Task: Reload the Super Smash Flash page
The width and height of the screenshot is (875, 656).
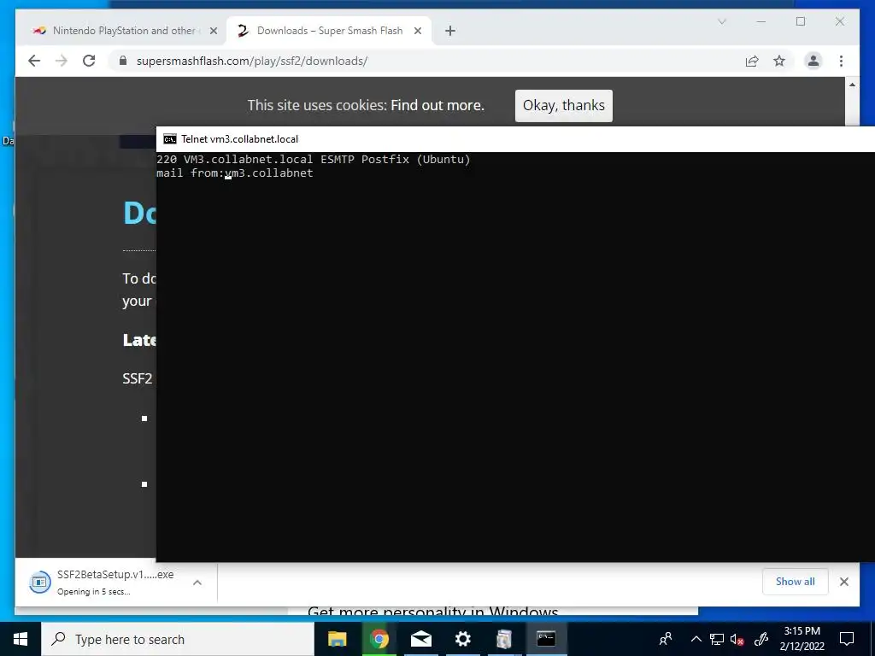Action: pos(89,61)
